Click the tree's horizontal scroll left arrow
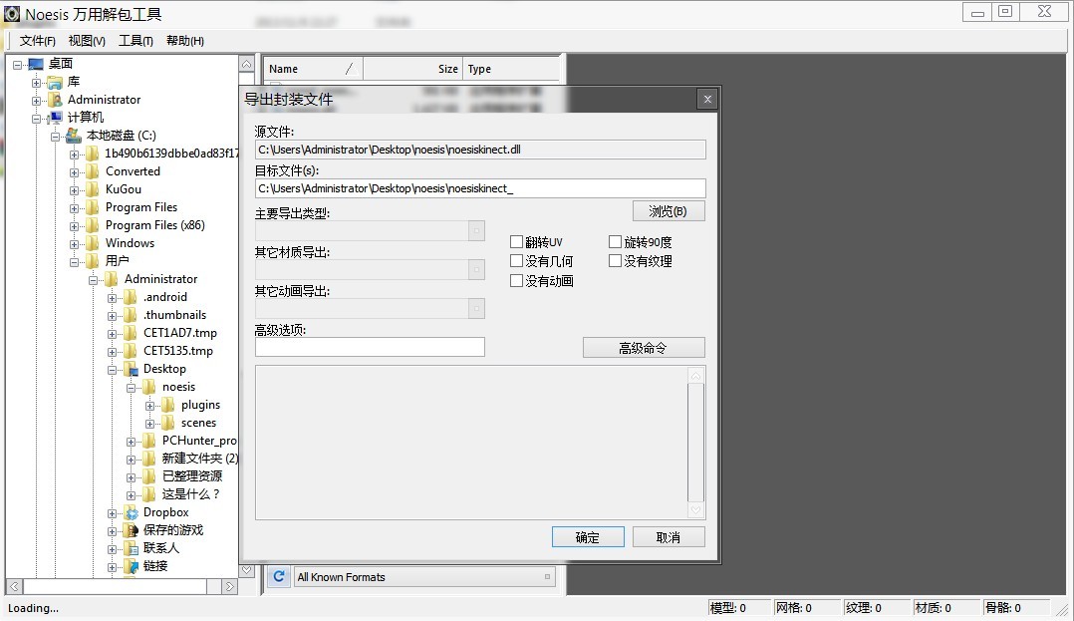 [14, 586]
